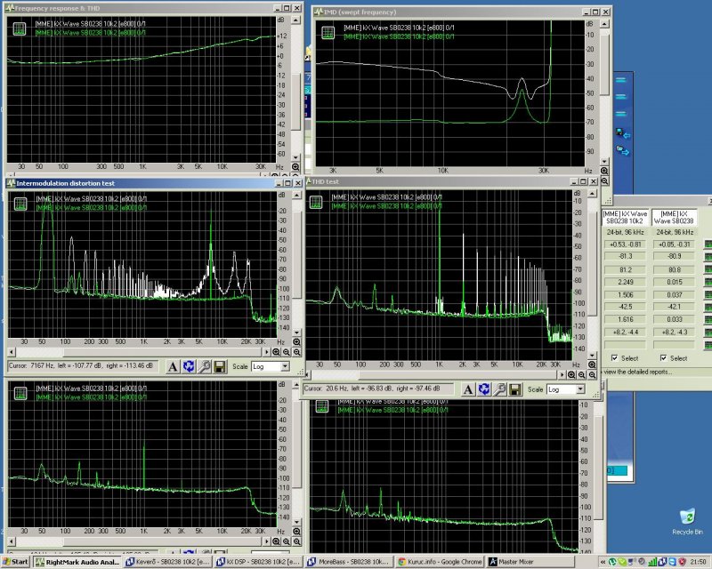Click magnifier icon beside THD test Hz axis
This screenshot has height=569, width=712.
coord(592,365)
